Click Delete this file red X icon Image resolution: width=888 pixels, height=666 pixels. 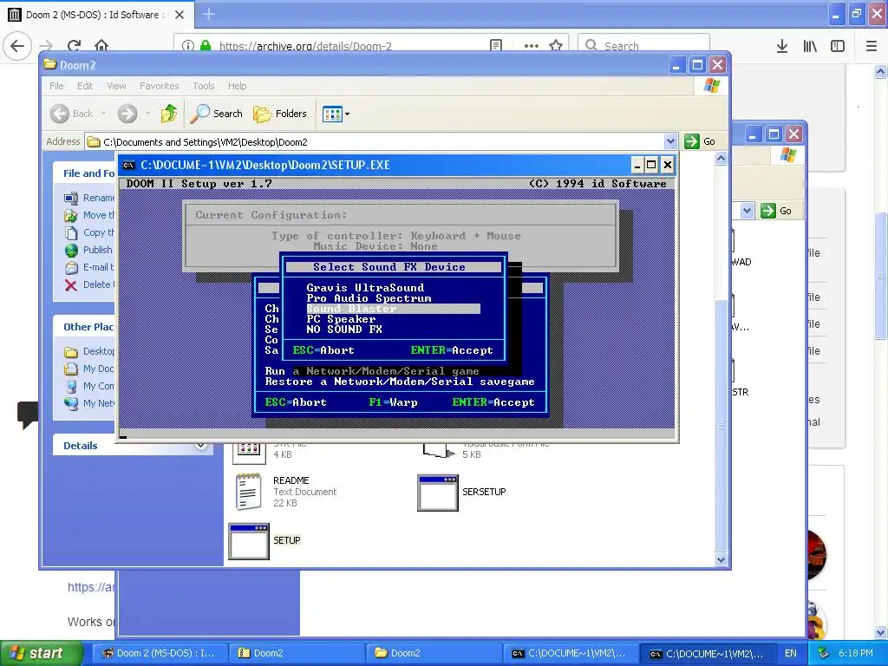click(71, 284)
